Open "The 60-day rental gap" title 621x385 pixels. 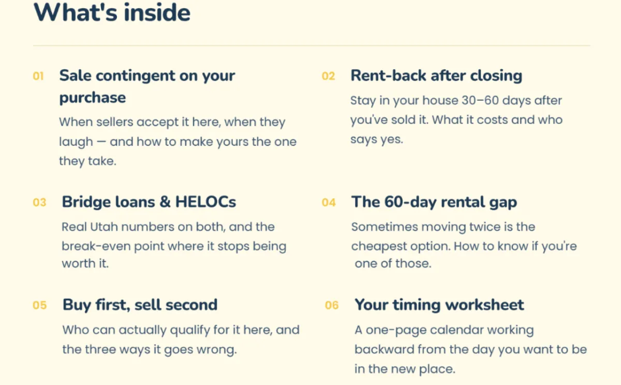[434, 202]
